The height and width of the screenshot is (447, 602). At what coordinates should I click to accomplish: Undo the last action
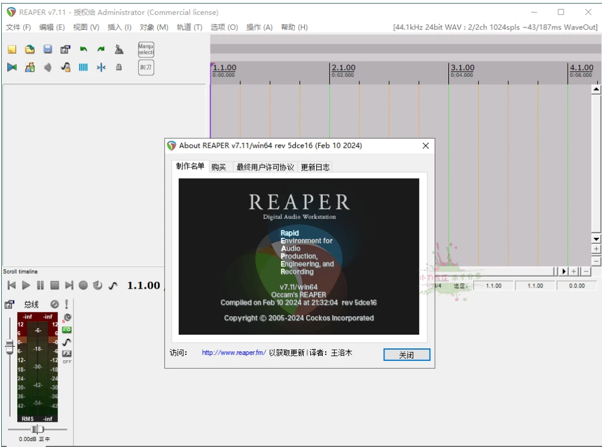pos(83,50)
